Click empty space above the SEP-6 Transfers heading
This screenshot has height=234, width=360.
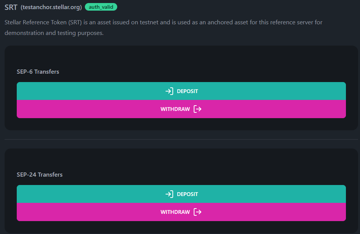pyautogui.click(x=181, y=57)
